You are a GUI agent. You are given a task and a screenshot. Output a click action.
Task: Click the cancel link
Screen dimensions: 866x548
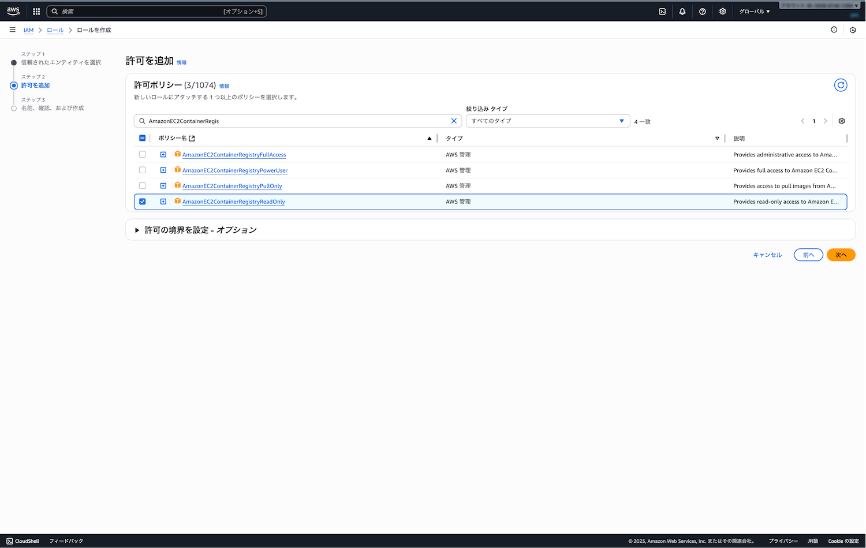767,255
